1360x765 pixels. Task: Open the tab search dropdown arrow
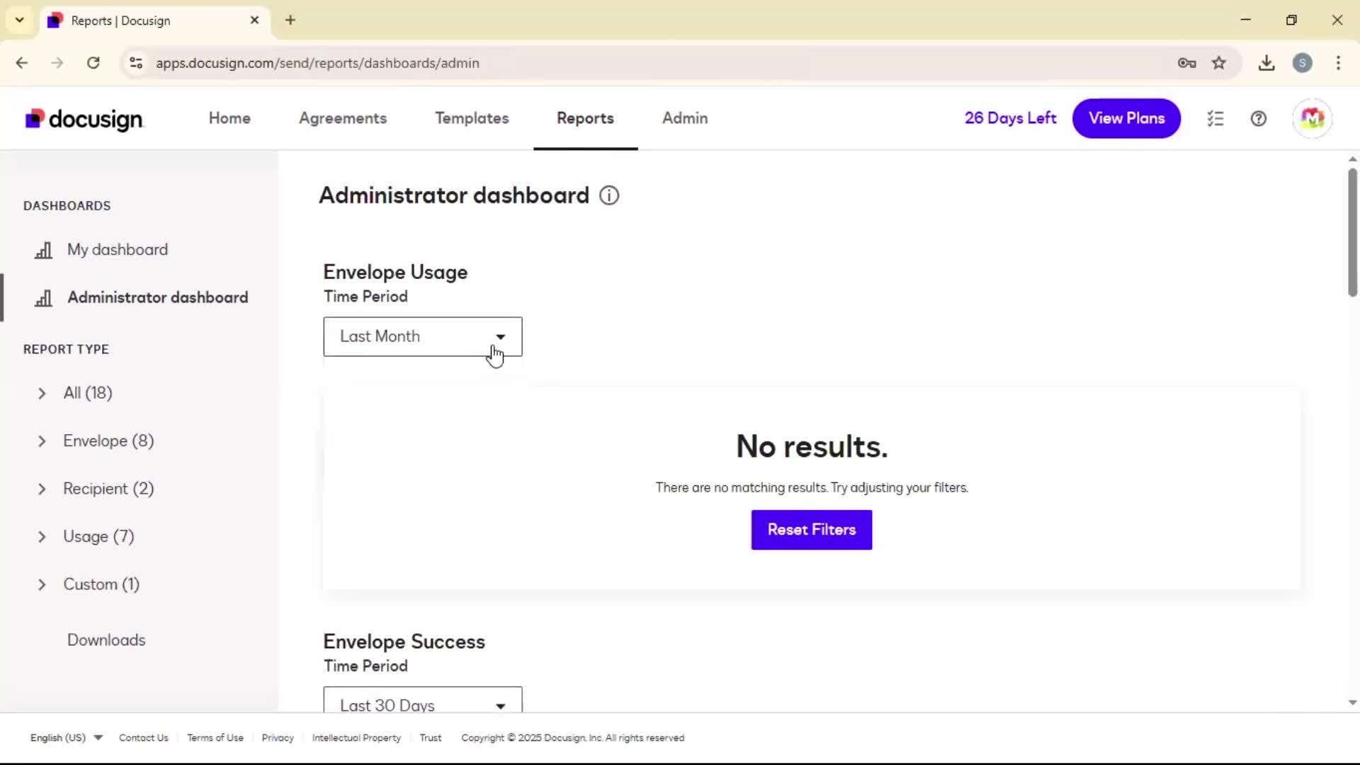(20, 21)
